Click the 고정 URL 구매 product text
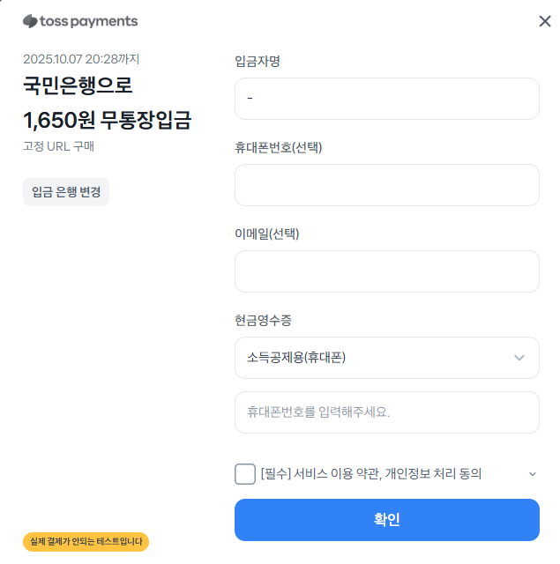Viewport: 560px width, 564px height. coord(58,146)
